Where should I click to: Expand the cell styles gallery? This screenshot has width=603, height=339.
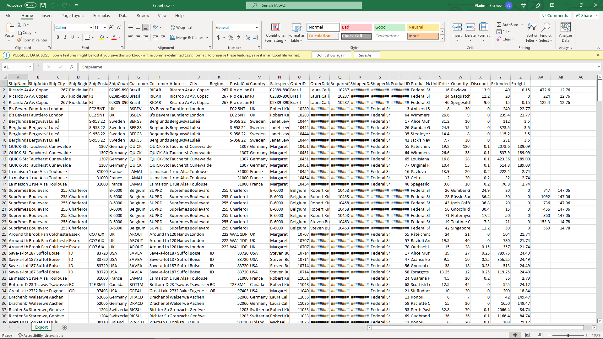(442, 38)
